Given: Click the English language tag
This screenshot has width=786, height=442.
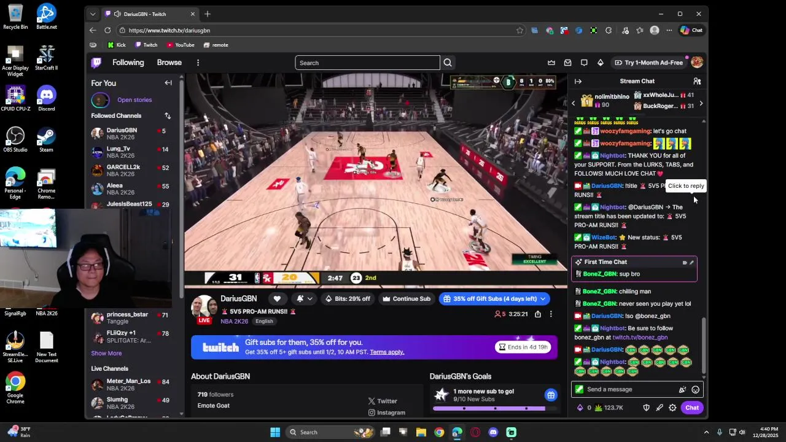Looking at the screenshot, I should pos(264,321).
